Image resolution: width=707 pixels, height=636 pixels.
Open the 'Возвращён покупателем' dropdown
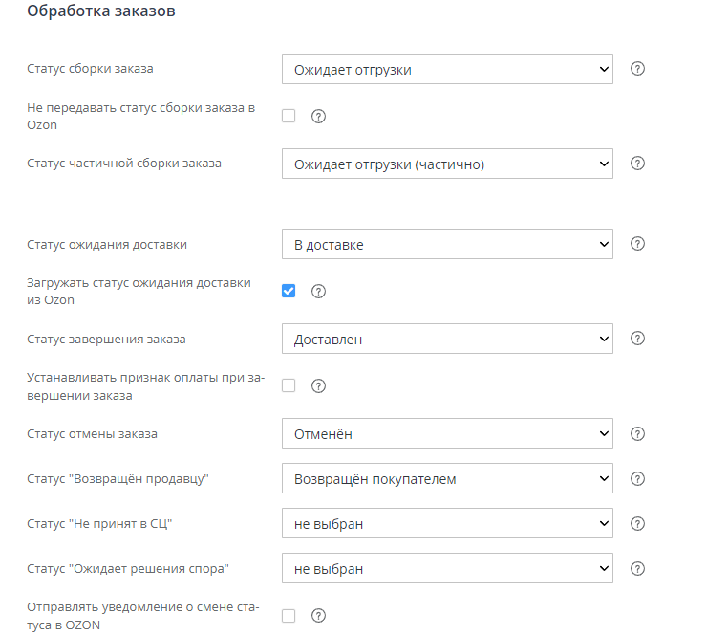[447, 478]
